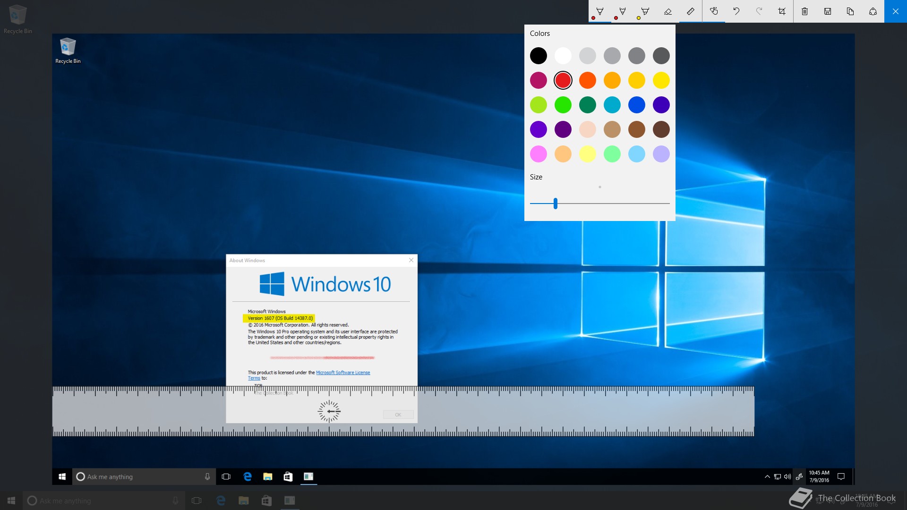Click the on-screen ruler body
The width and height of the screenshot is (907, 510).
pyautogui.click(x=403, y=411)
